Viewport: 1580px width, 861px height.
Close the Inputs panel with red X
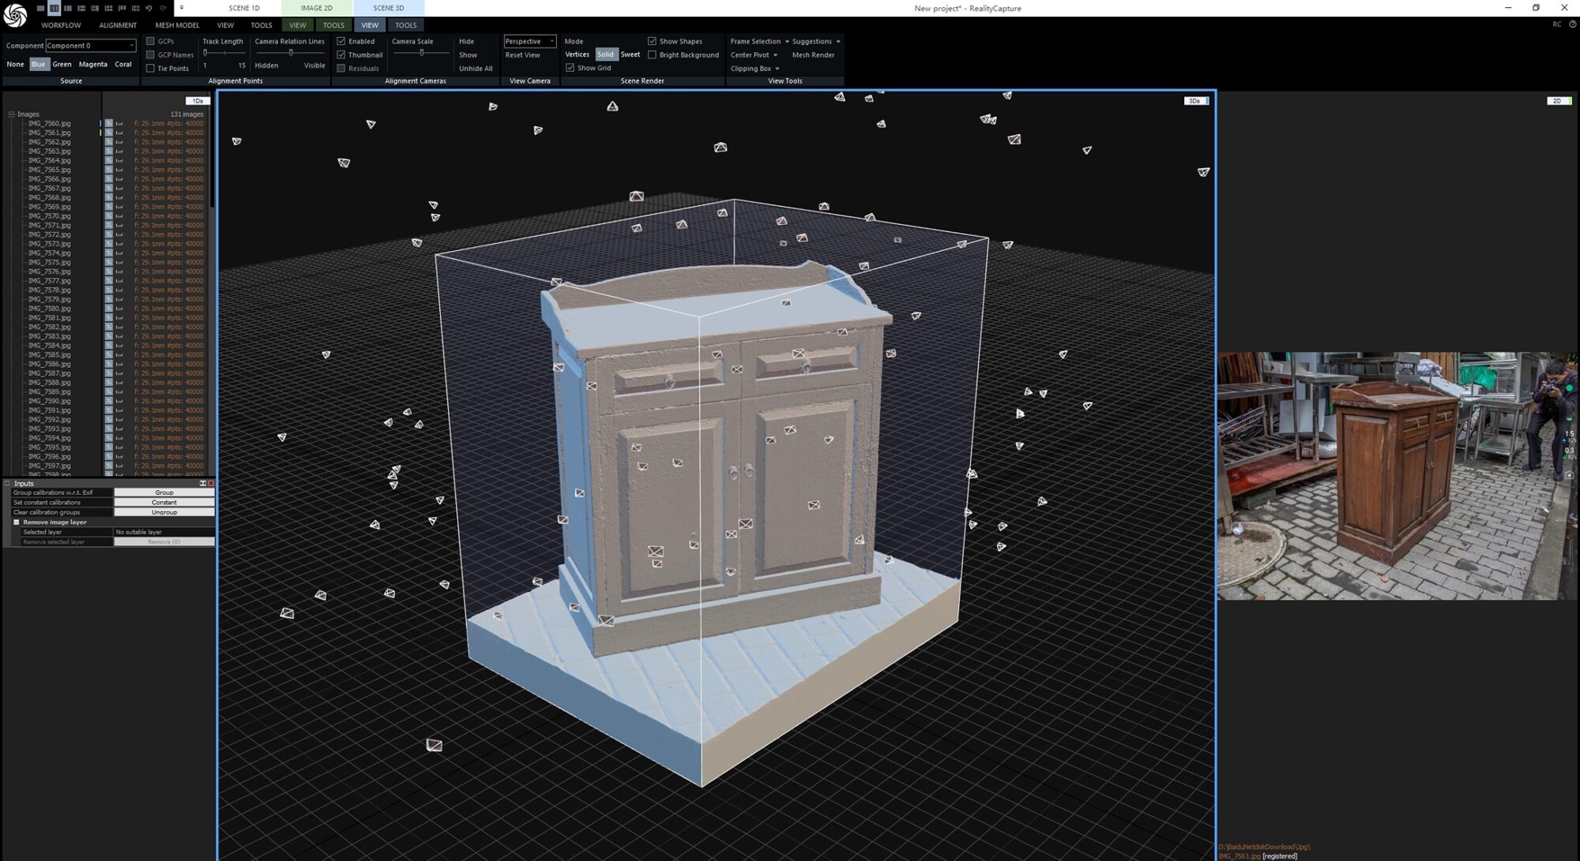point(211,483)
